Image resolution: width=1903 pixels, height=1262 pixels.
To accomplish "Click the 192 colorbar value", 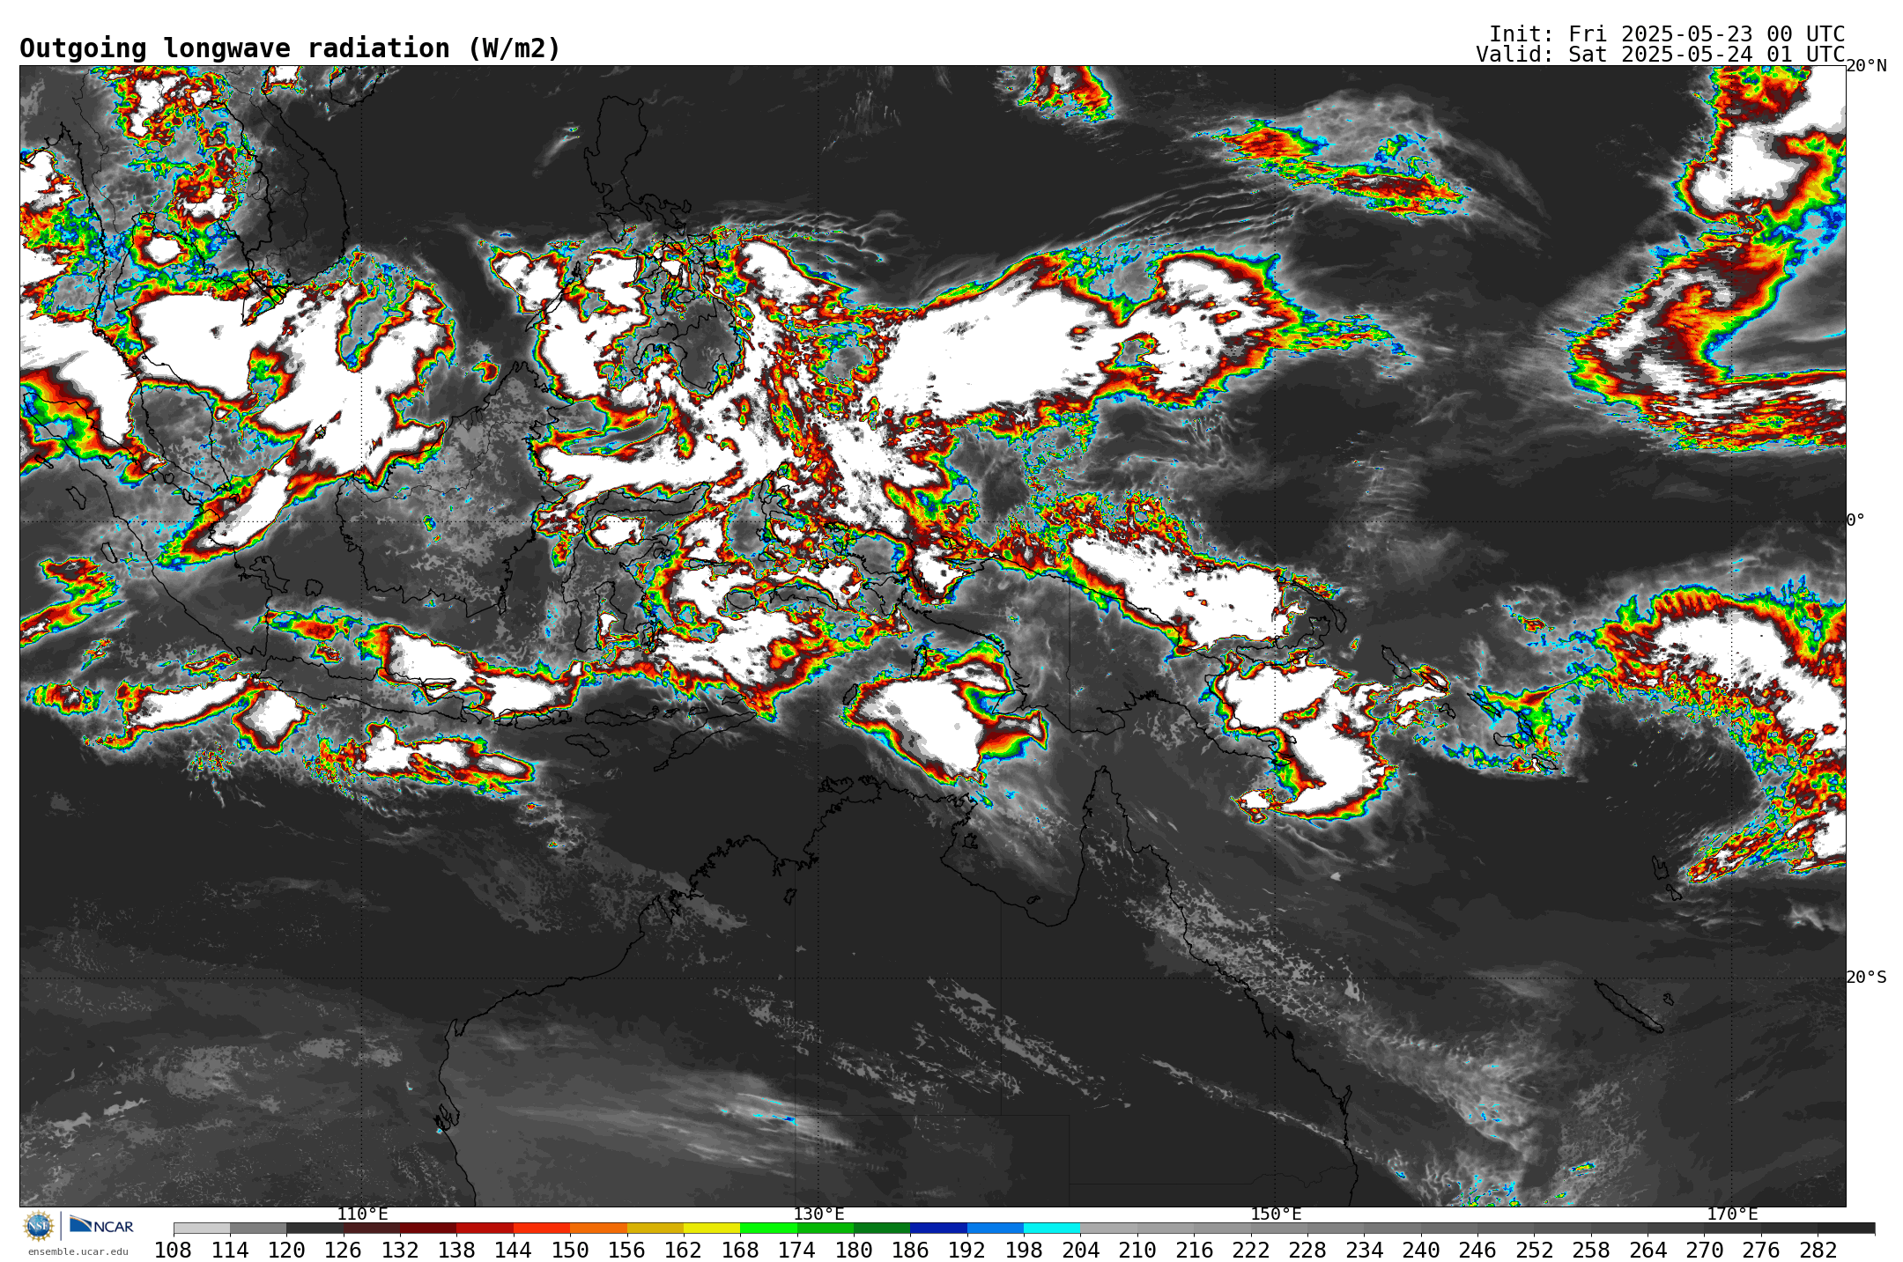I will pyautogui.click(x=966, y=1250).
